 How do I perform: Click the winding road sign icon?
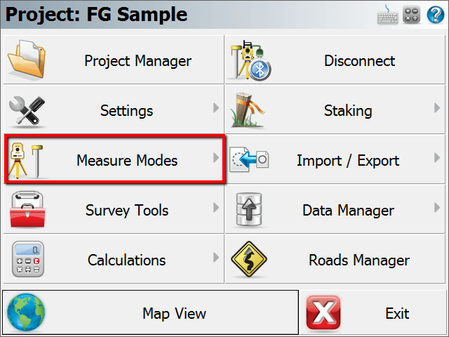point(249,259)
